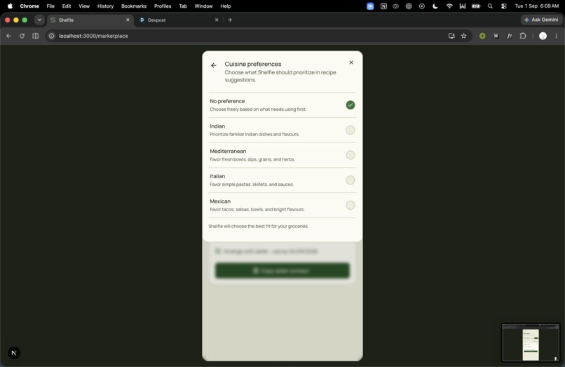
Task: Open the picture-in-picture preview thumbnail
Action: pos(531,343)
